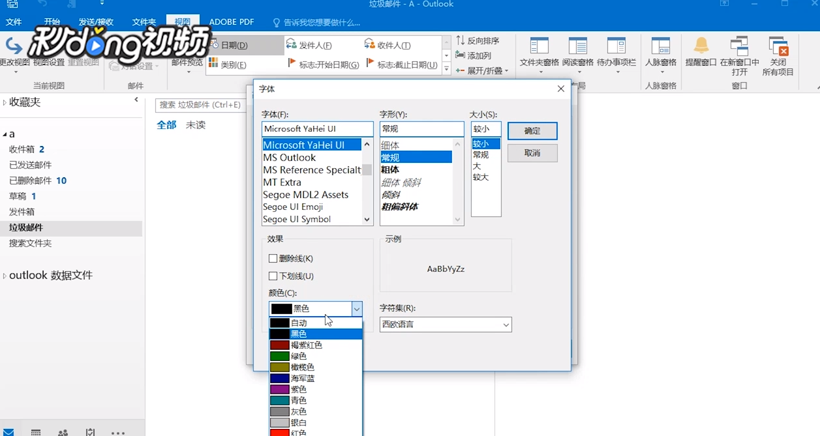The width and height of the screenshot is (820, 436).
Task: Choose the Green (绿色) color option
Action: click(x=316, y=356)
